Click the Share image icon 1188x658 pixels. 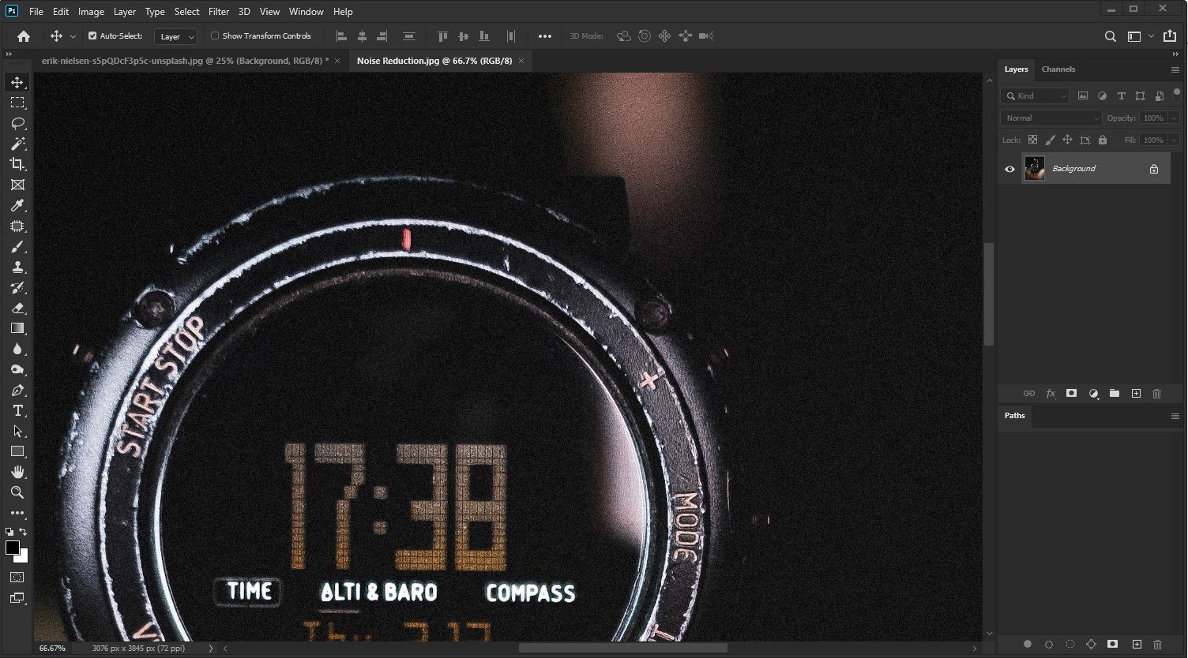click(1170, 36)
